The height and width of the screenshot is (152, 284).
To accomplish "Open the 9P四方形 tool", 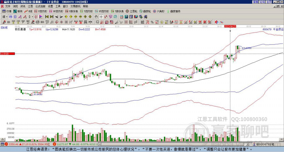I will [x=56, y=11].
